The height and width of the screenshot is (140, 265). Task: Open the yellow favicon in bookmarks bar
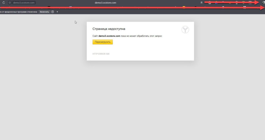coord(184,7)
